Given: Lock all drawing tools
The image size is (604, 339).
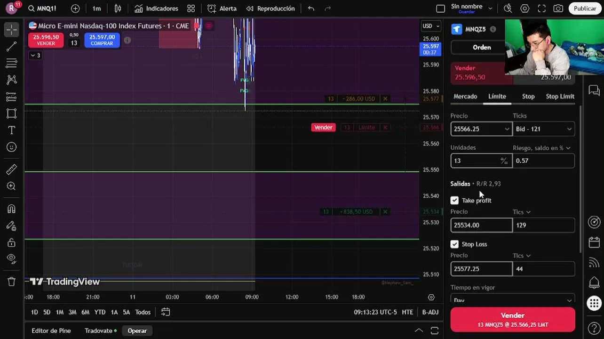Looking at the screenshot, I should tap(12, 242).
